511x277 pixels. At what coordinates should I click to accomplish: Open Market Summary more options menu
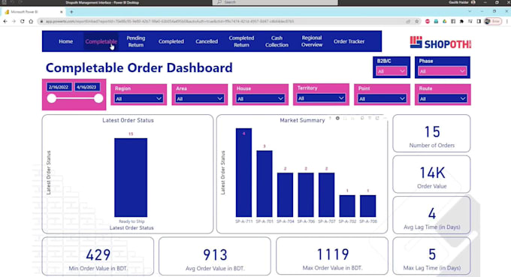pos(385,119)
